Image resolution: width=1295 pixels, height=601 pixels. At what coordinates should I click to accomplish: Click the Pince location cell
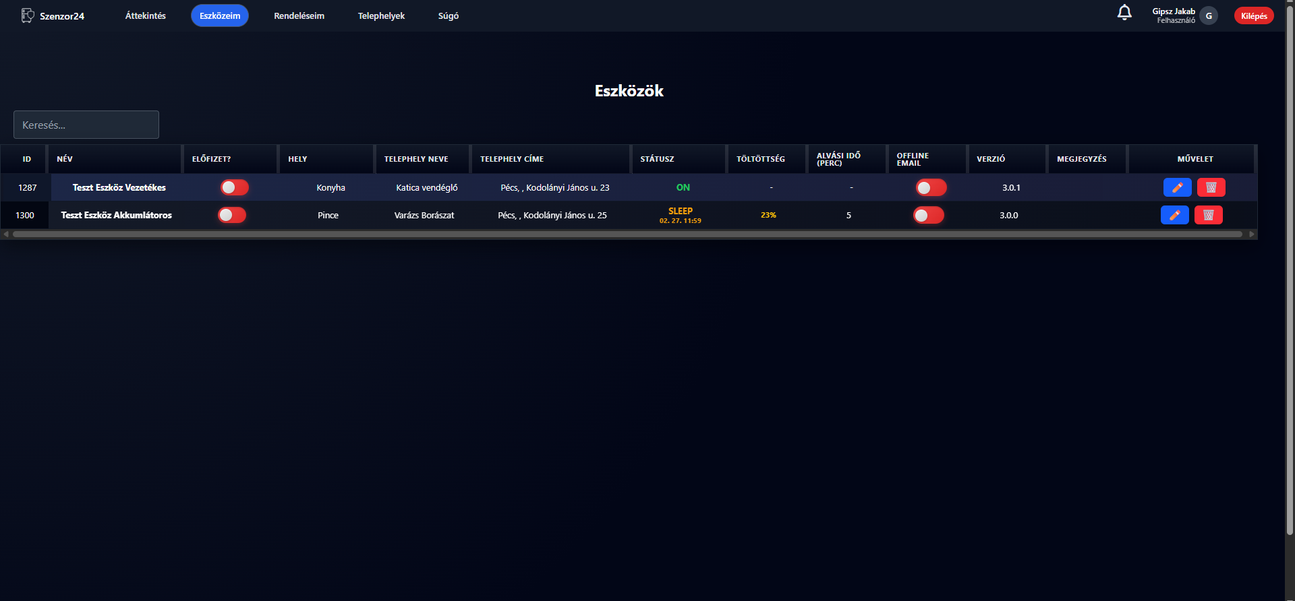click(x=328, y=215)
